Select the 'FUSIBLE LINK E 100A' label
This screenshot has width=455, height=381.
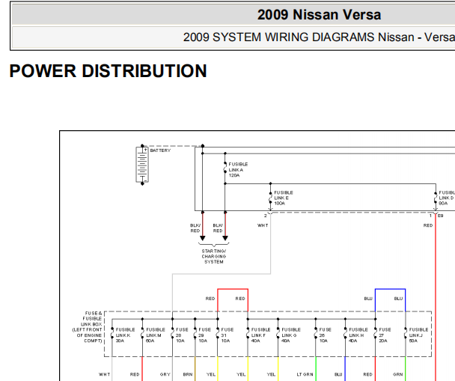(284, 198)
